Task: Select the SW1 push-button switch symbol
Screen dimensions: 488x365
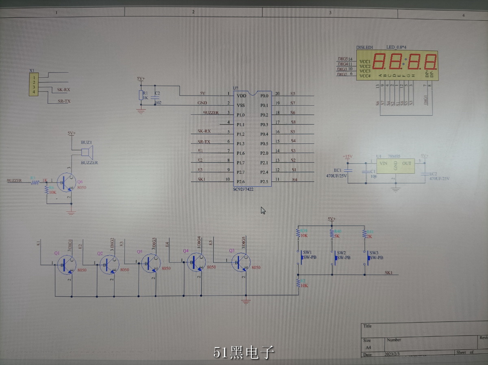Action: [x=299, y=257]
